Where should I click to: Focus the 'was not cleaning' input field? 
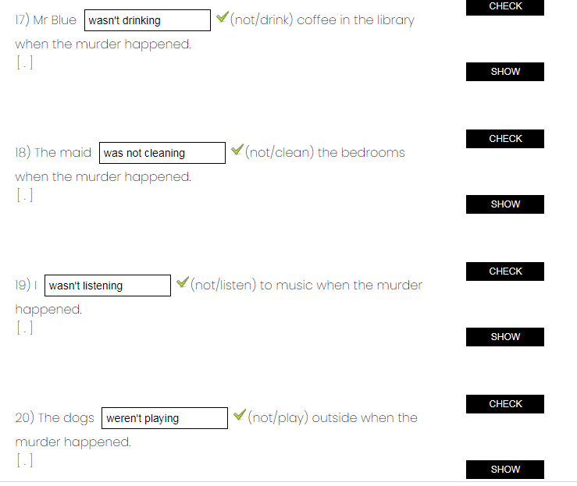pos(162,153)
